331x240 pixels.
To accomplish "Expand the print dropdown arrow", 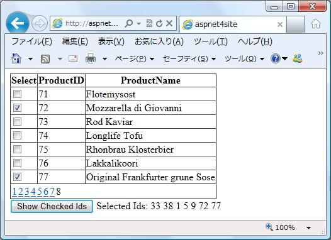I will click(104, 59).
